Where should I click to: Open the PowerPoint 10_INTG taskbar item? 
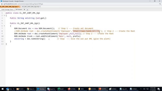click(103, 89)
